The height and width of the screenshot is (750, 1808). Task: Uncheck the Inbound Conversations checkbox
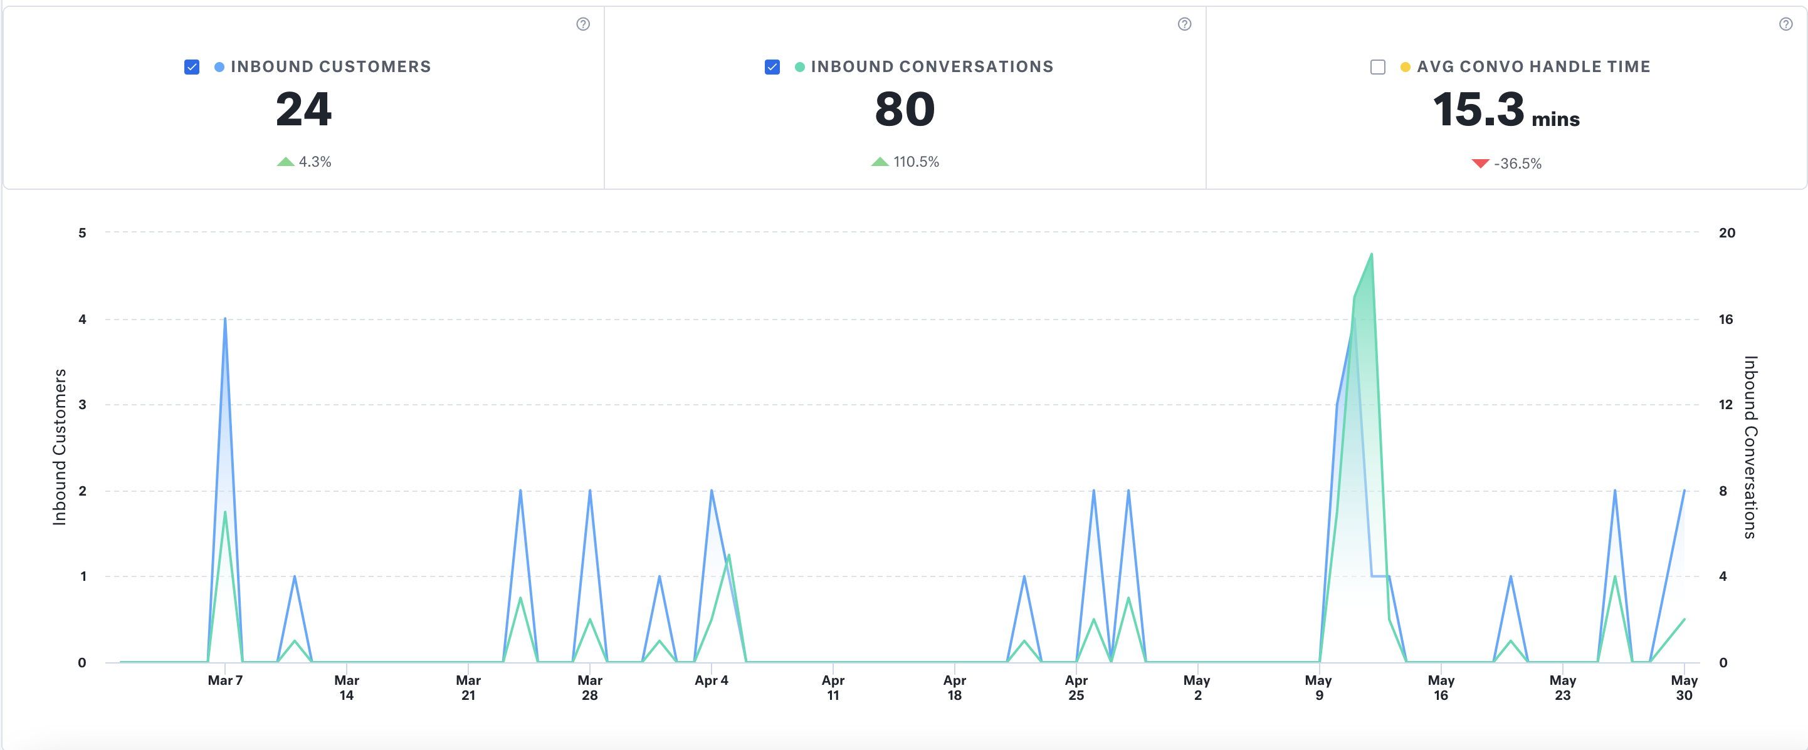tap(772, 66)
